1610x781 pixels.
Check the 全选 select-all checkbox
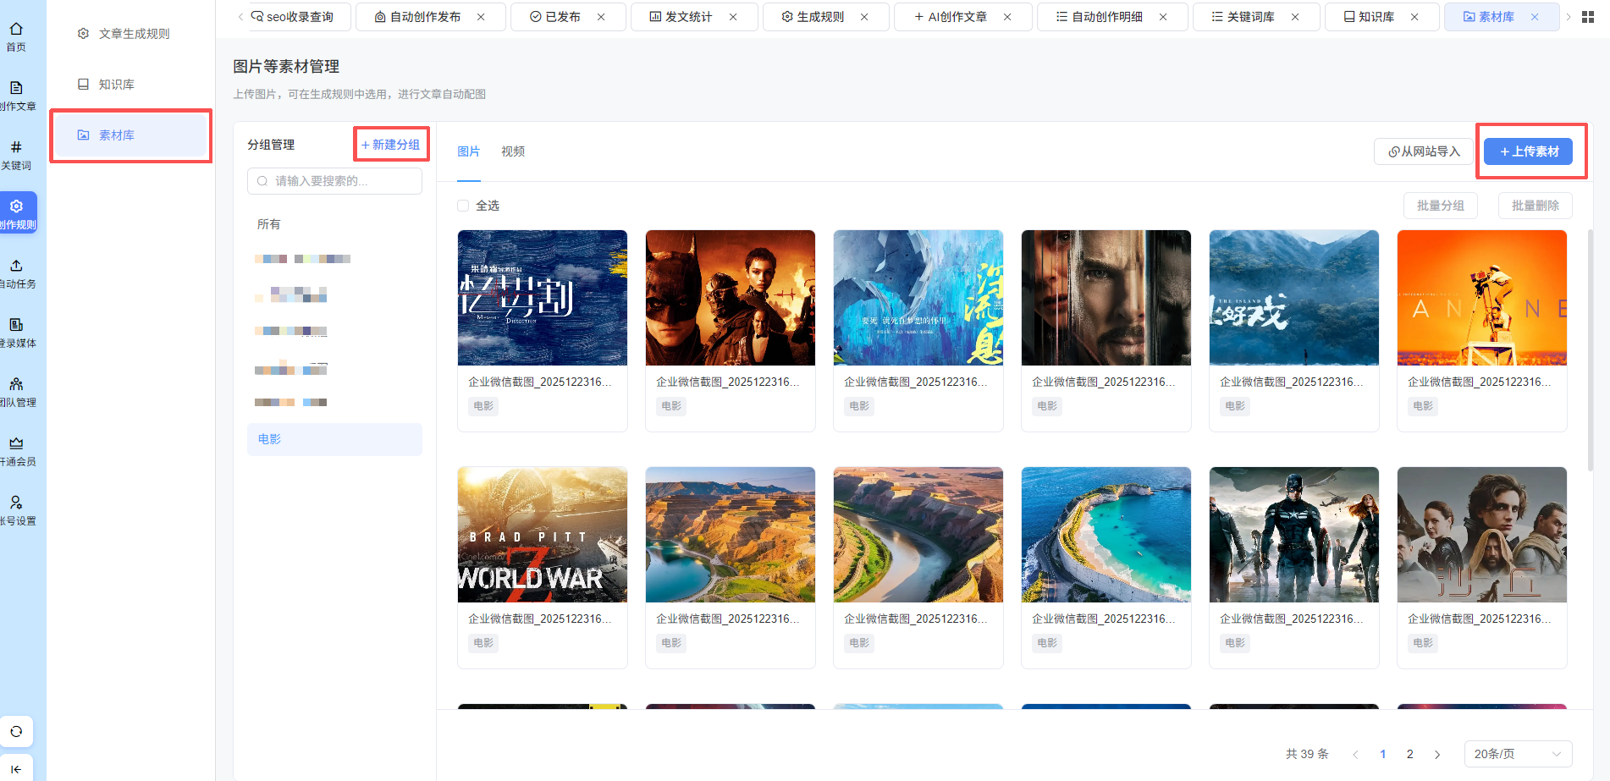coord(463,206)
